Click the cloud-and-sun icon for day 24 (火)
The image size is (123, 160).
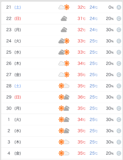[64, 41]
